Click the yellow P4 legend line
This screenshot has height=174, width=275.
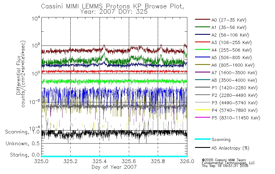coord(203,110)
